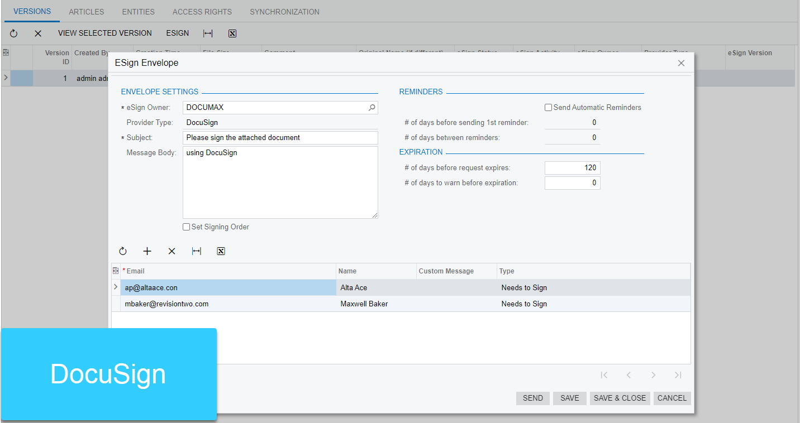The width and height of the screenshot is (800, 423).
Task: Open eSign Owner lookup magnifier
Action: pos(372,108)
